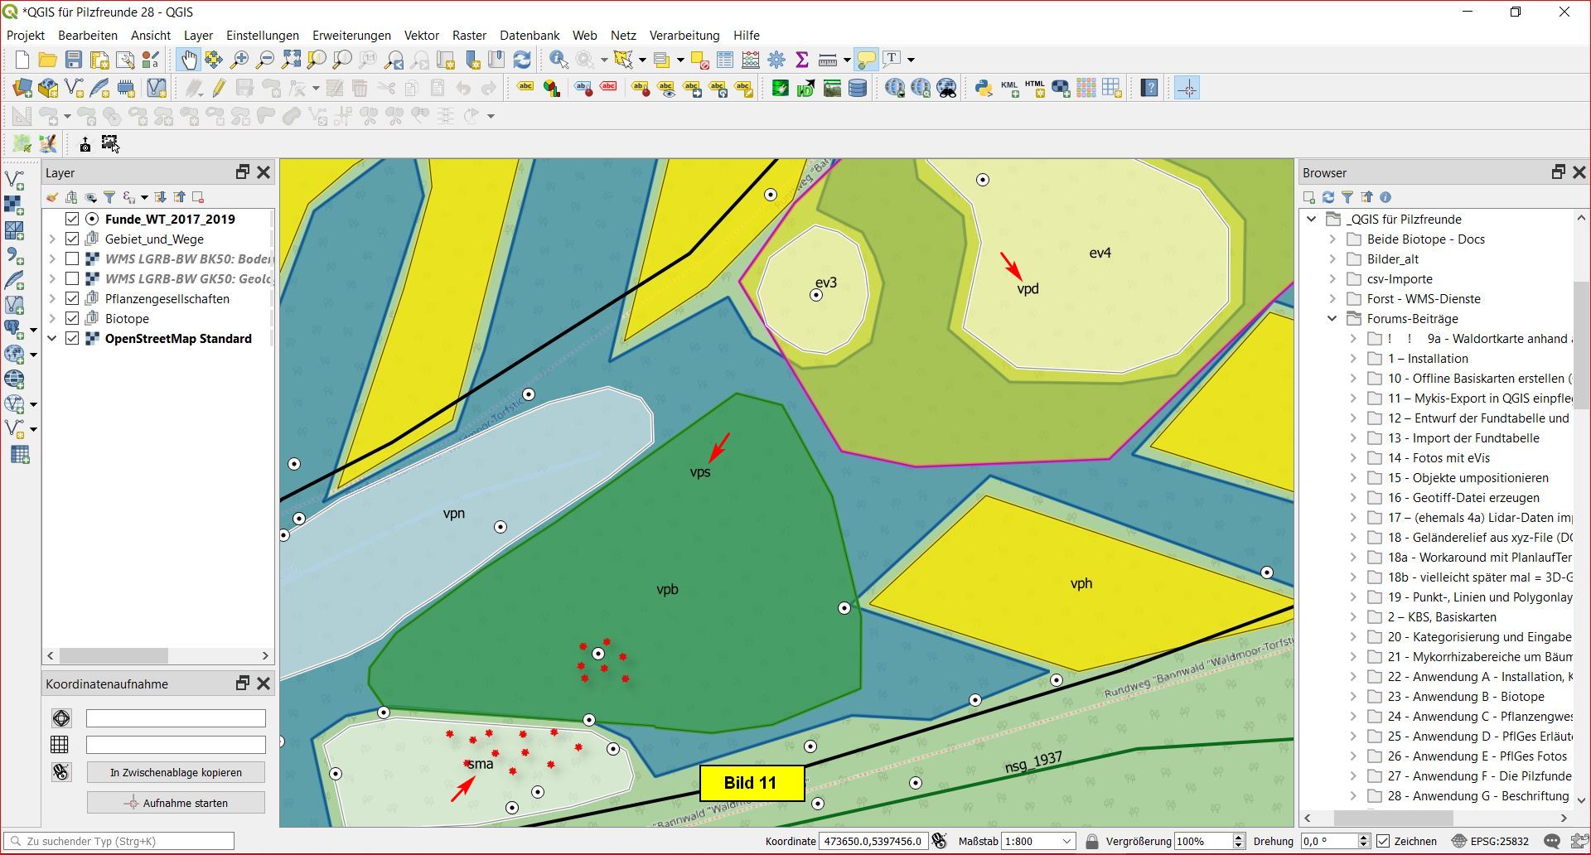1591x855 pixels.
Task: Click the Aufnahme starten button
Action: coord(176,803)
